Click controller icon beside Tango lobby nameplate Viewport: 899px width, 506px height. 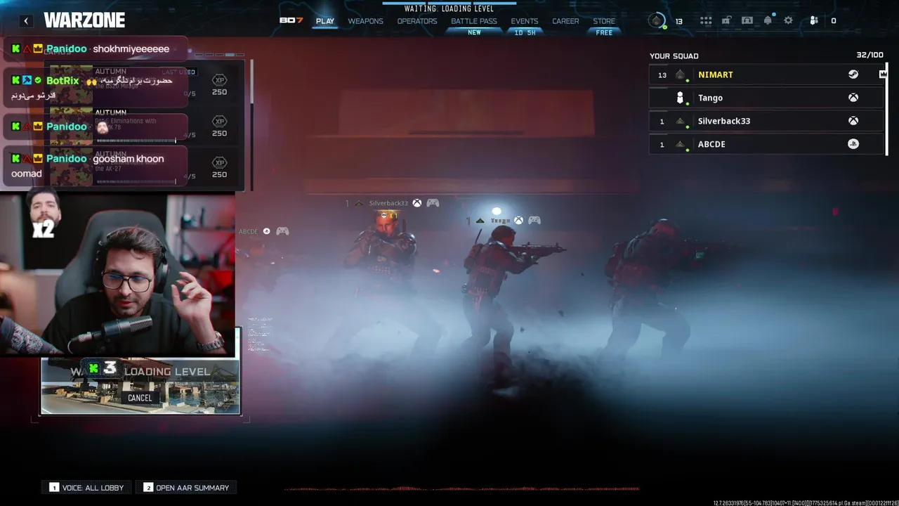534,220
